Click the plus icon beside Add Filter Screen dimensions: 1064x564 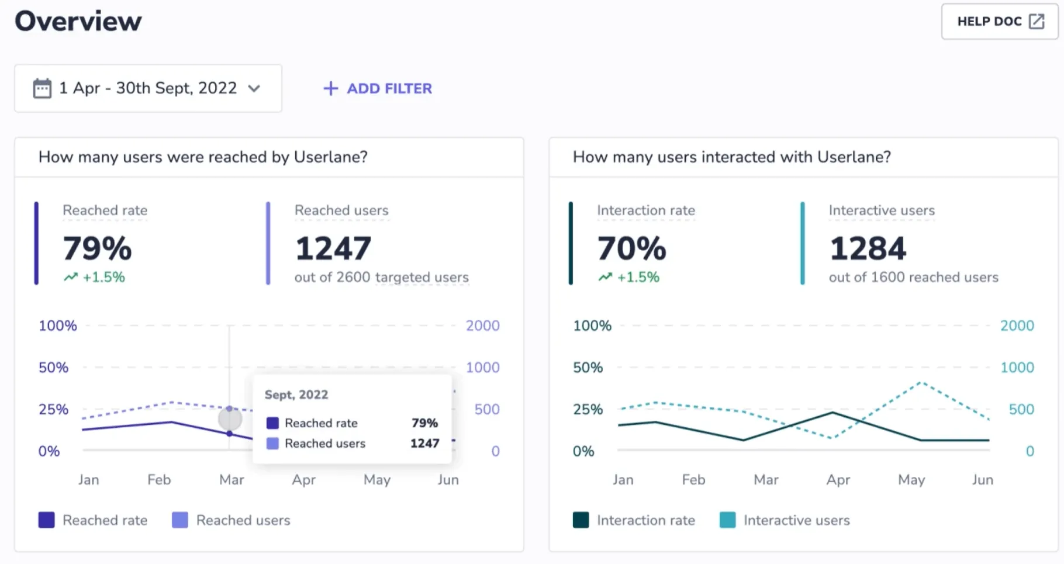pos(330,88)
